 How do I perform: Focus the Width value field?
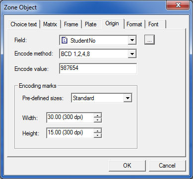(x=70, y=118)
